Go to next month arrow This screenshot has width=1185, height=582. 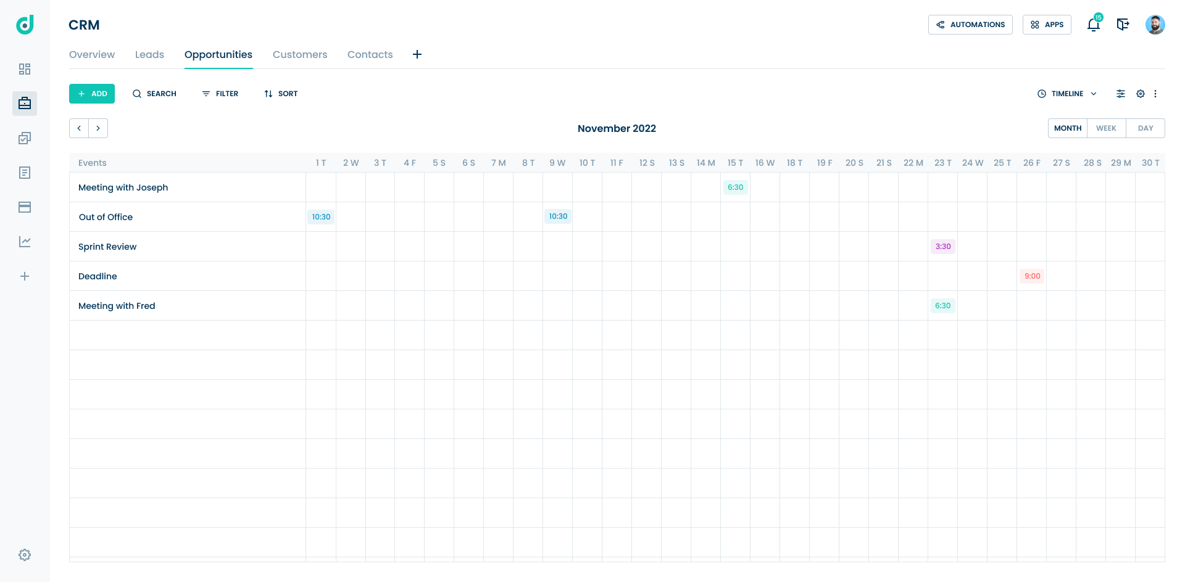pos(98,128)
